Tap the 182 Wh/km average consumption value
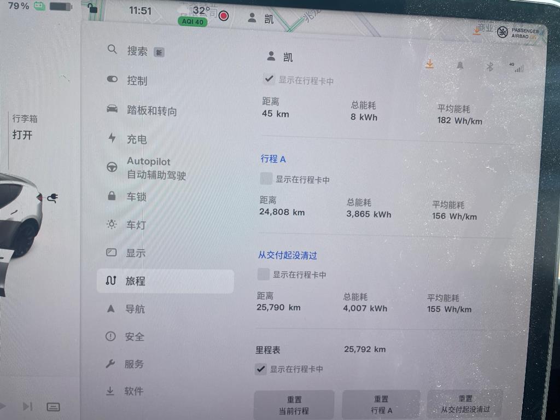This screenshot has width=560, height=420. pos(459,121)
